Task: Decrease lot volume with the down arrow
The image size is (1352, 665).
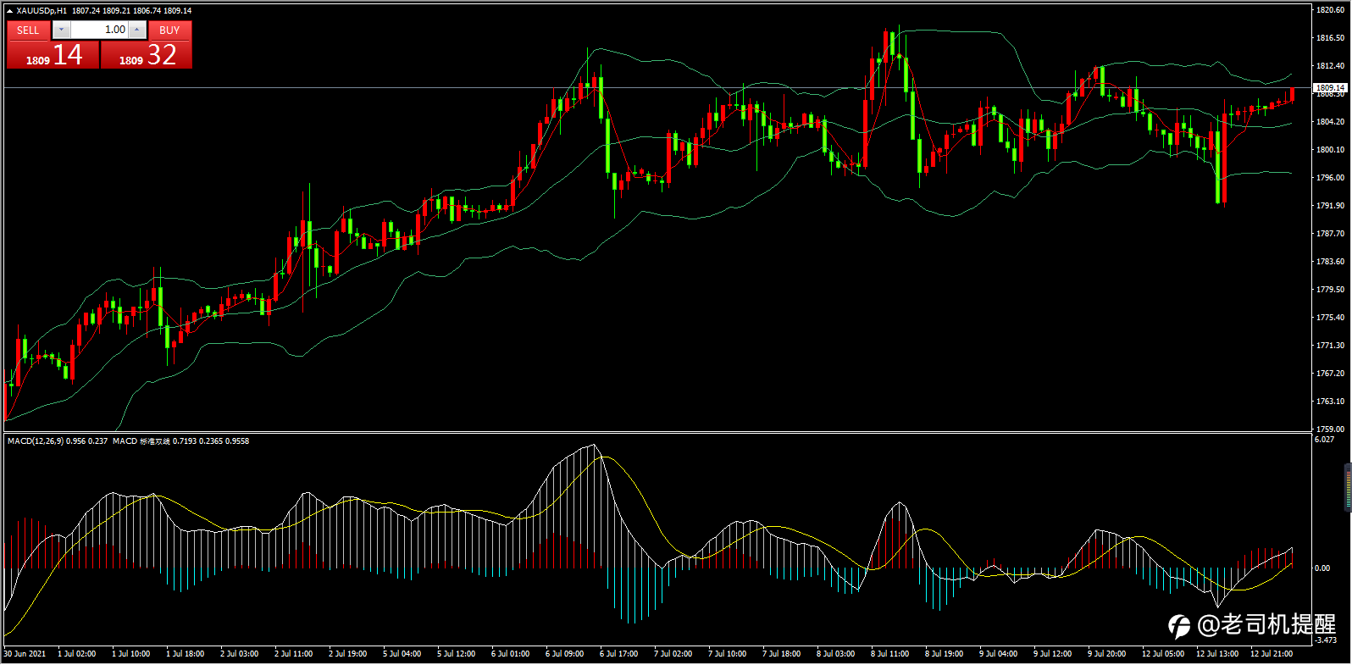Action: click(x=61, y=30)
